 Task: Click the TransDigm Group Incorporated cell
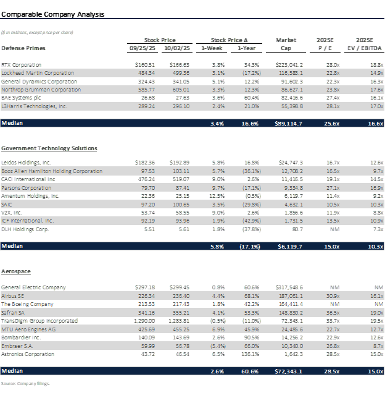(39, 321)
